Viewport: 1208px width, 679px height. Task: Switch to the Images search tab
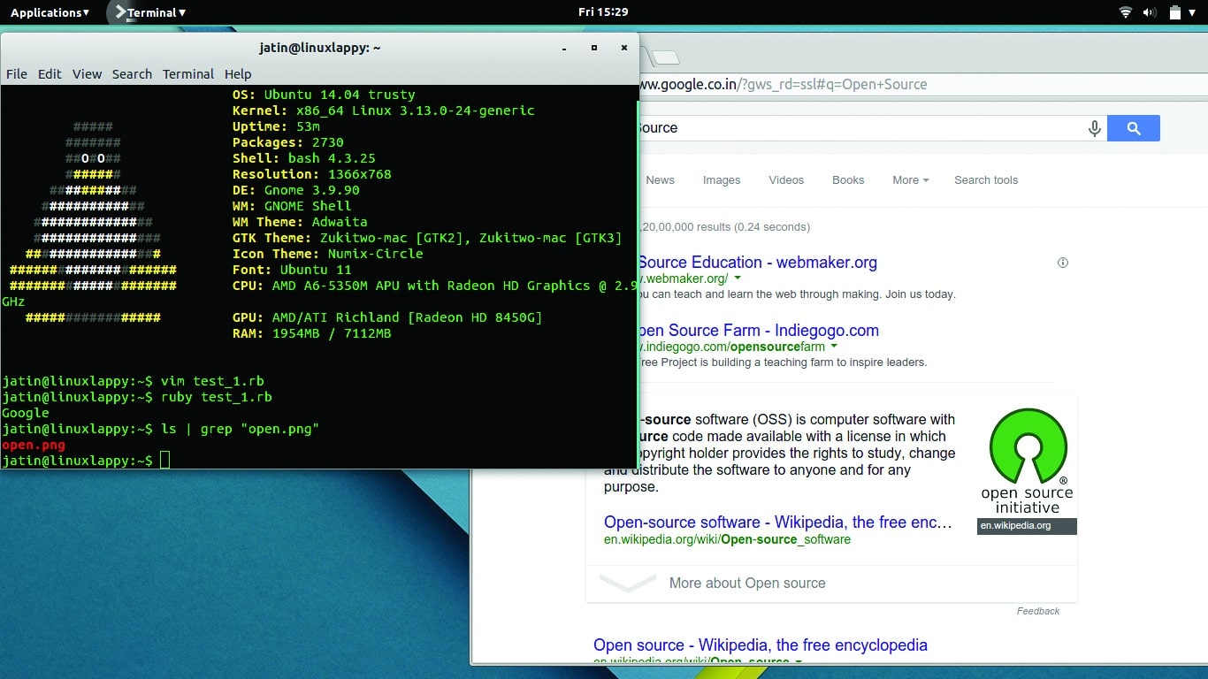722,180
